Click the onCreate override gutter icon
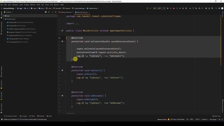The width and height of the screenshot is (224, 126). click(x=62, y=41)
